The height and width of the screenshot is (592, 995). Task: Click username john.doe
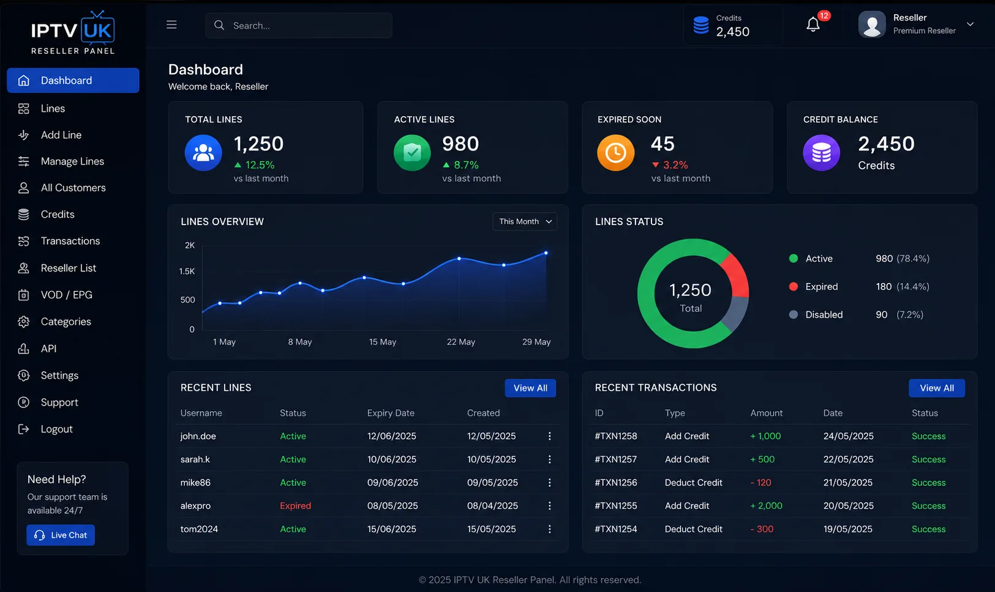198,436
